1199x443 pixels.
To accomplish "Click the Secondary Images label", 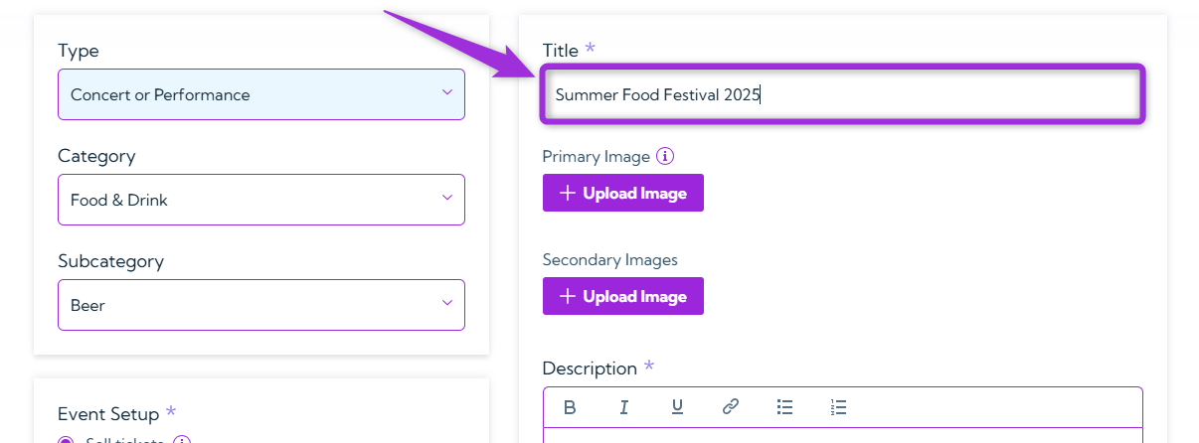I will 609,259.
